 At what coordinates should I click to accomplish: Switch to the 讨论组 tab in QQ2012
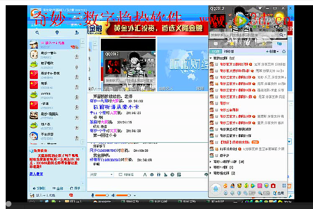(228, 52)
